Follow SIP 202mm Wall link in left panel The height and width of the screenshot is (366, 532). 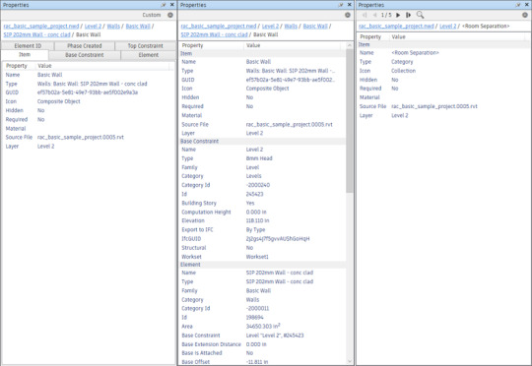point(37,34)
